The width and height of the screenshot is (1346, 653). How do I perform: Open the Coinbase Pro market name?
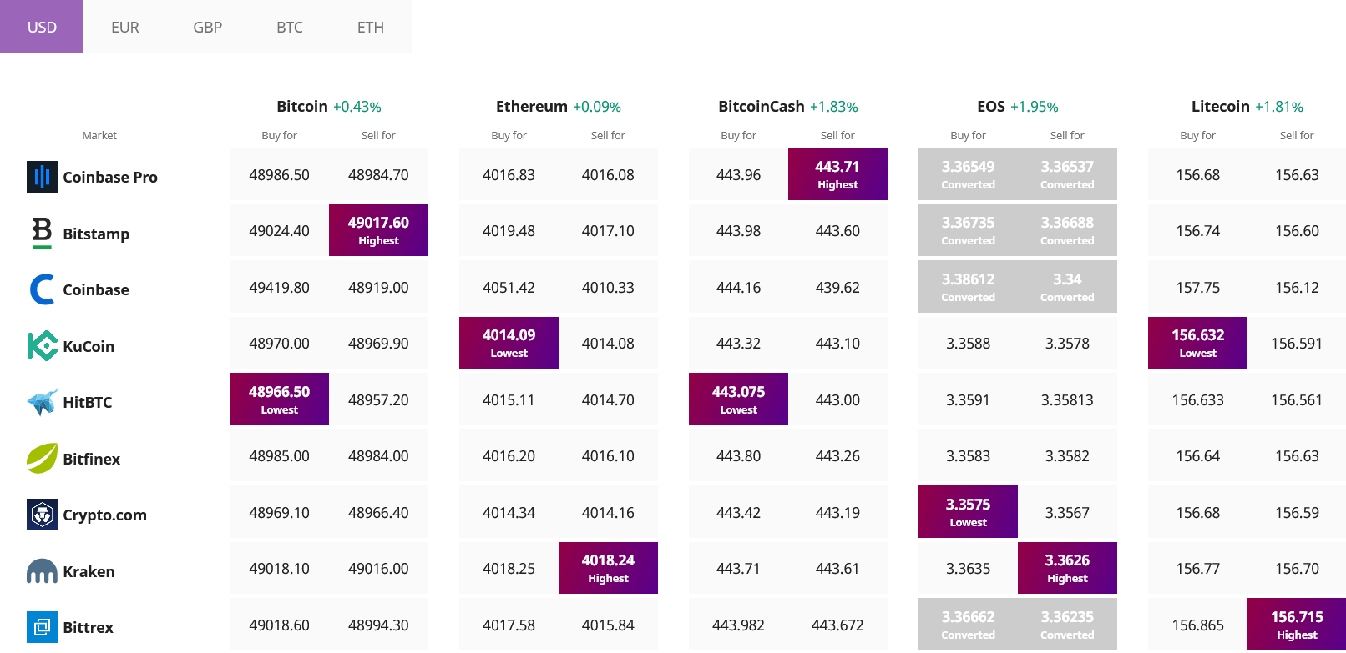coord(110,177)
